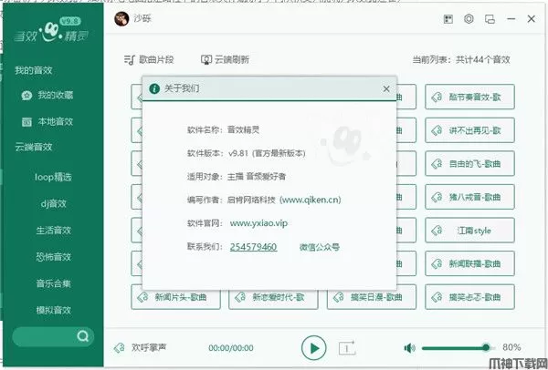Click the tag icon on 新闻联播 button
The image size is (548, 370).
[x=437, y=263]
